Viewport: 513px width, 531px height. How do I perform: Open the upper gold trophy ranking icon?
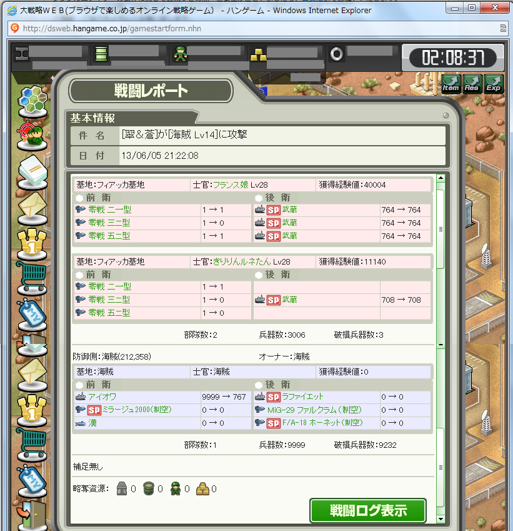pos(32,243)
